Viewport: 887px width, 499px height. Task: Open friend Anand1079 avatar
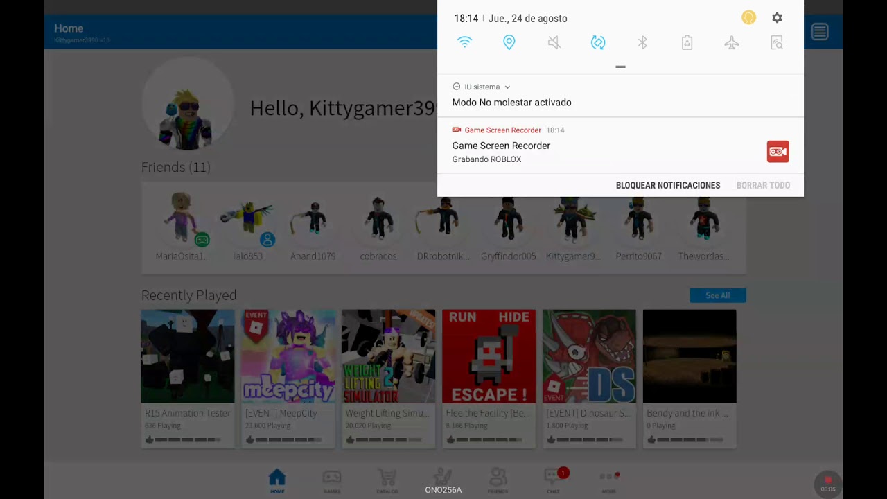[x=313, y=218]
